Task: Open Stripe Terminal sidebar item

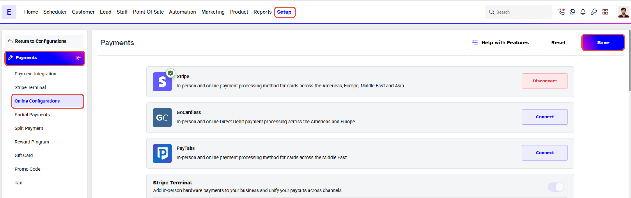Action: [30, 87]
